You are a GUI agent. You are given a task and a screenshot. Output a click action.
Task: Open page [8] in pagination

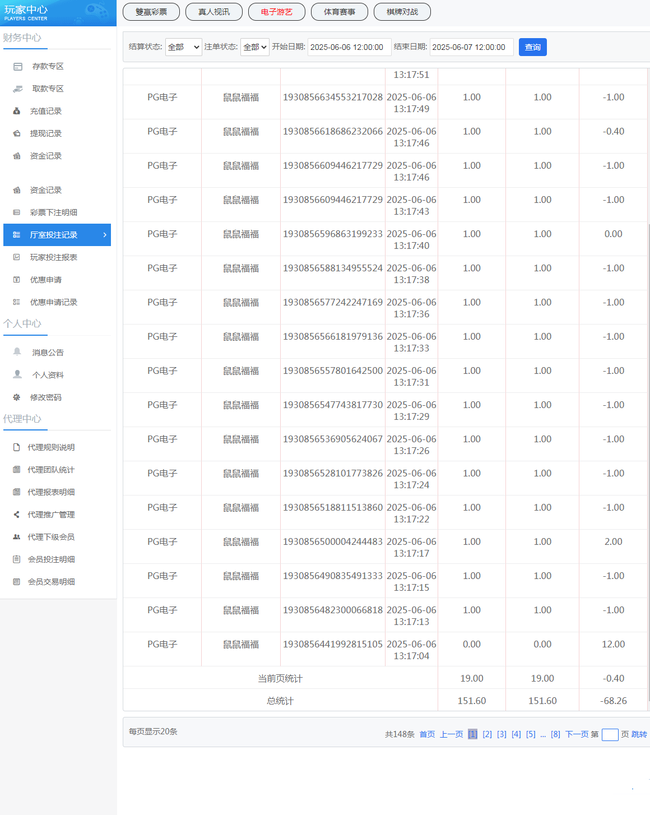(555, 734)
